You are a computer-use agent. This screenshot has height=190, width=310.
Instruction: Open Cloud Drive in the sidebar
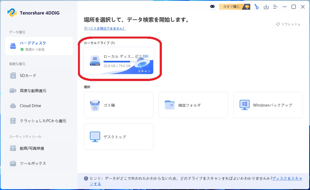(x=39, y=106)
